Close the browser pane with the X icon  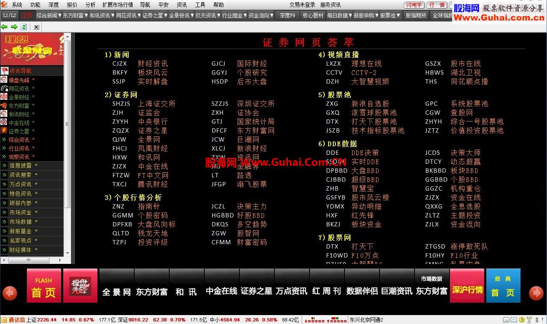[36, 27]
